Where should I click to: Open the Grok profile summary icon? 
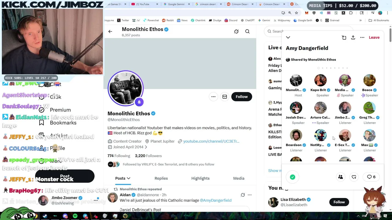pos(236,31)
